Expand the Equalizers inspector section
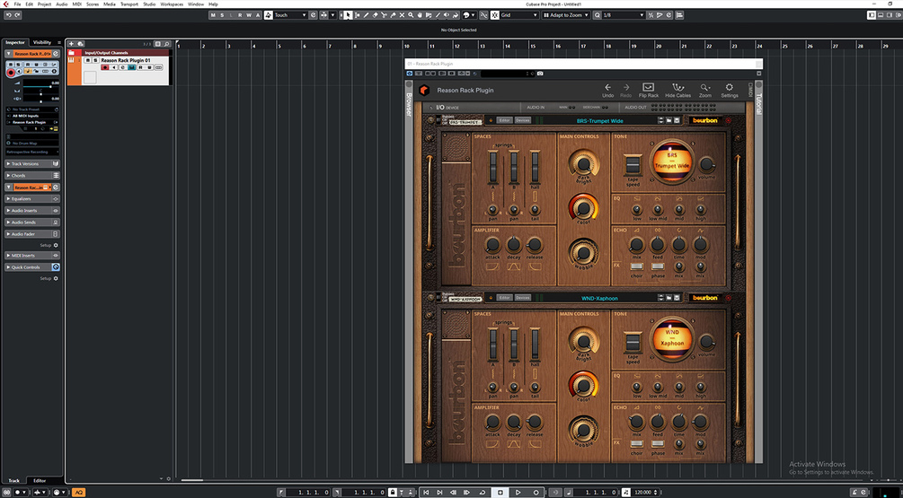Image resolution: width=903 pixels, height=498 pixels. (x=32, y=199)
